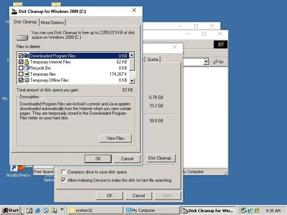Close the Disk Cleanup dialog
The width and height of the screenshot is (287, 215).
(x=134, y=10)
